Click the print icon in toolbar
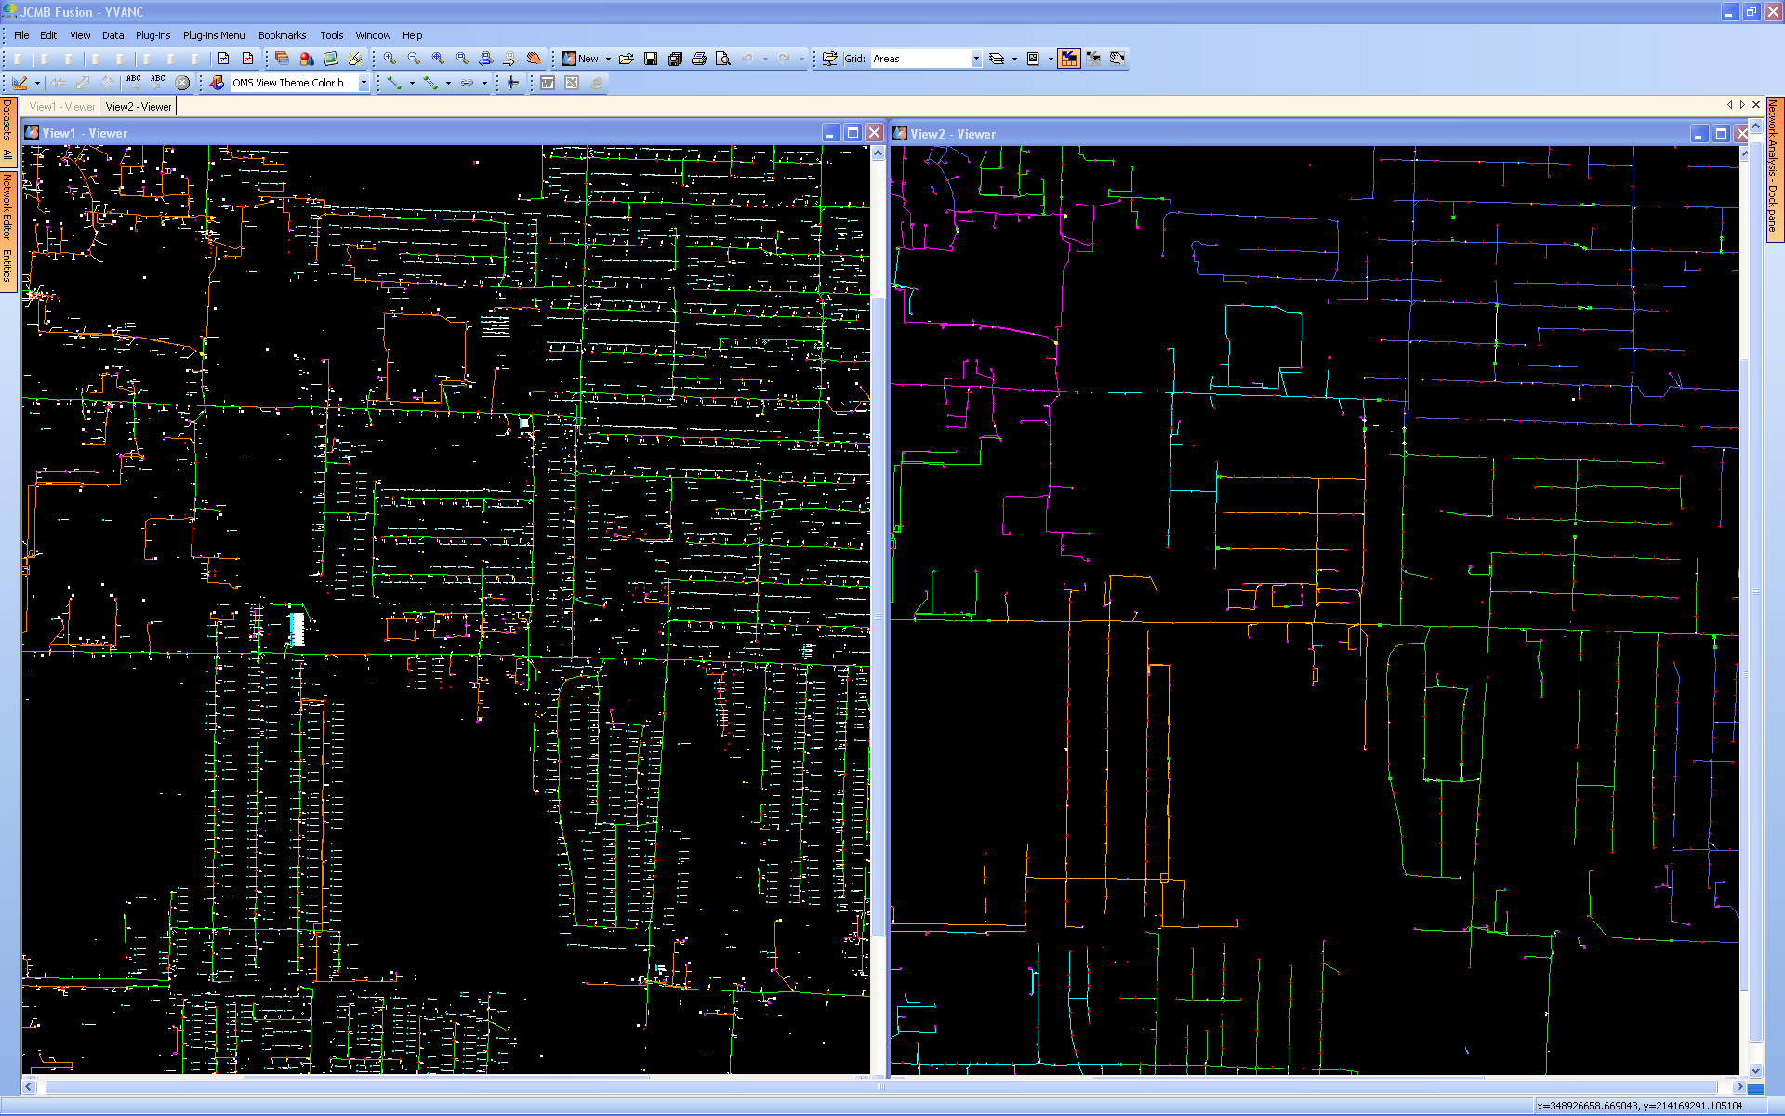This screenshot has width=1785, height=1116. click(x=699, y=59)
